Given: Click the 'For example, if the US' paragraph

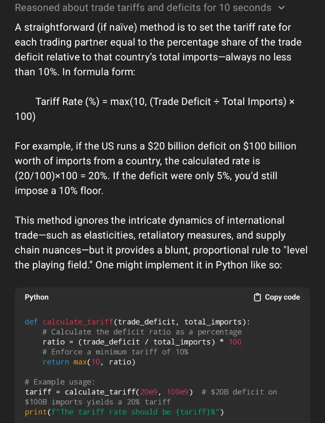Looking at the screenshot, I should point(156,168).
